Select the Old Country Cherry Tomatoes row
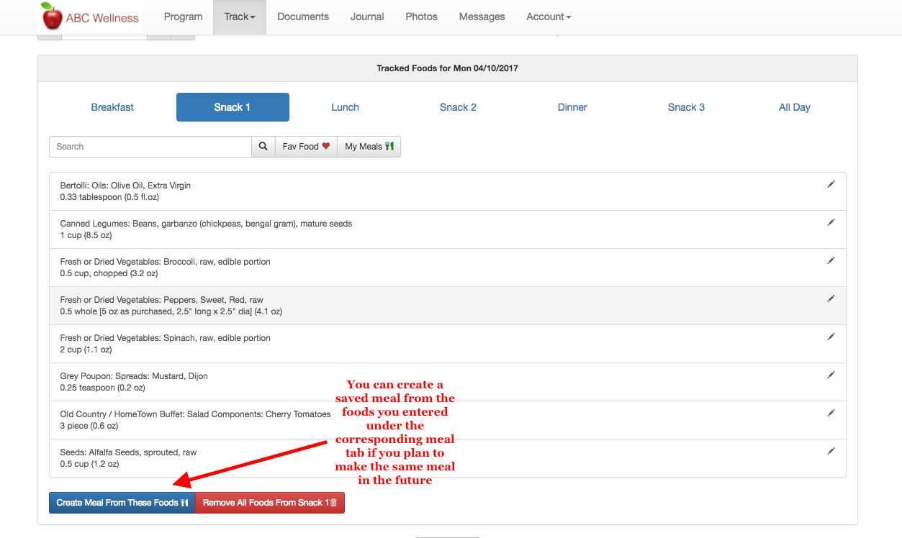Viewport: 902px width, 538px height. (447, 420)
